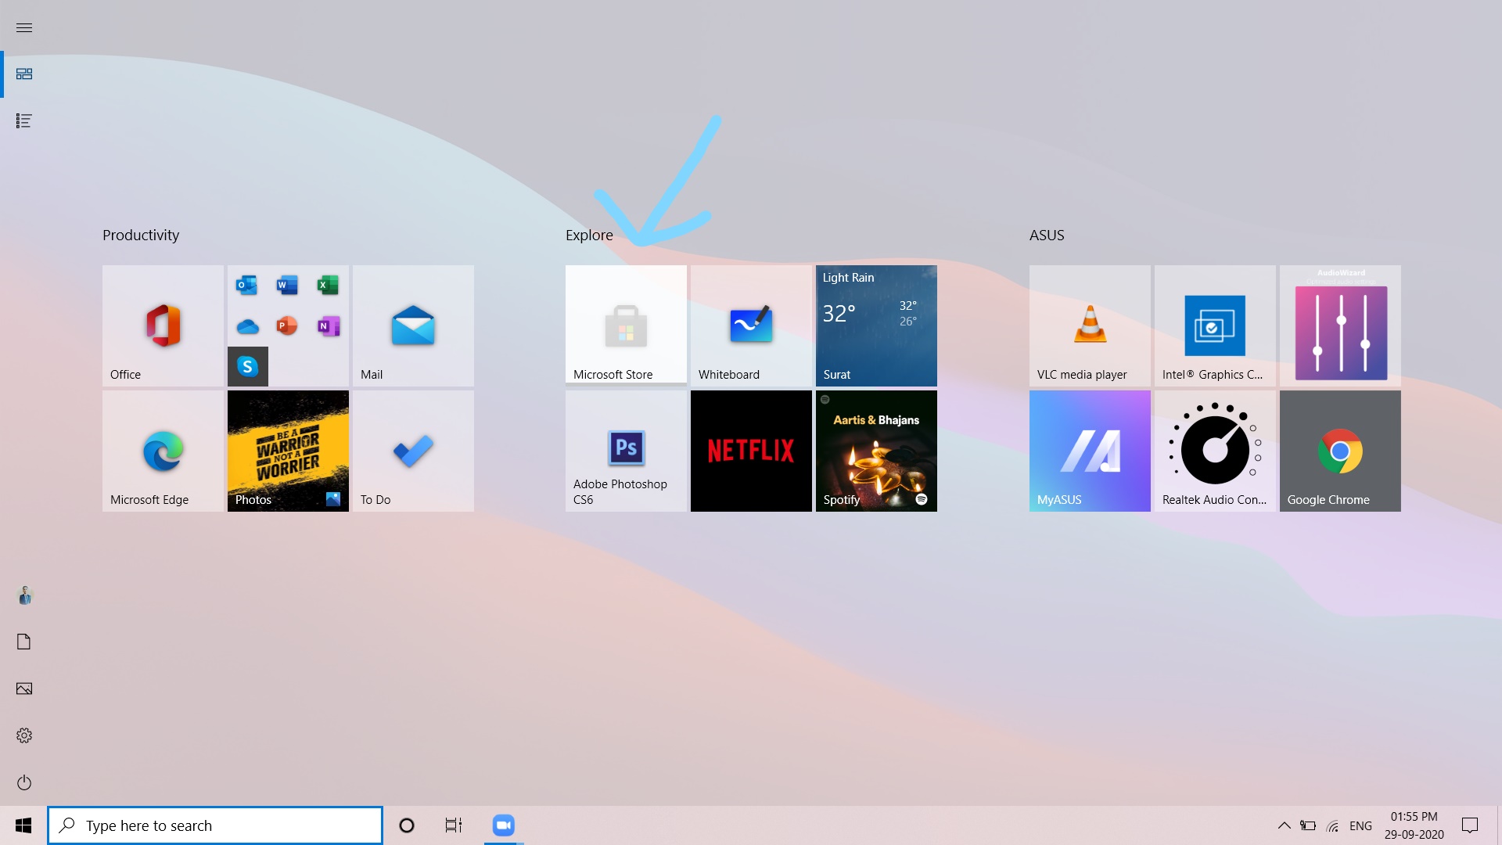Screen dimensions: 1502x845
Task: Open the Wi-Fi network flyout
Action: coord(1333,825)
